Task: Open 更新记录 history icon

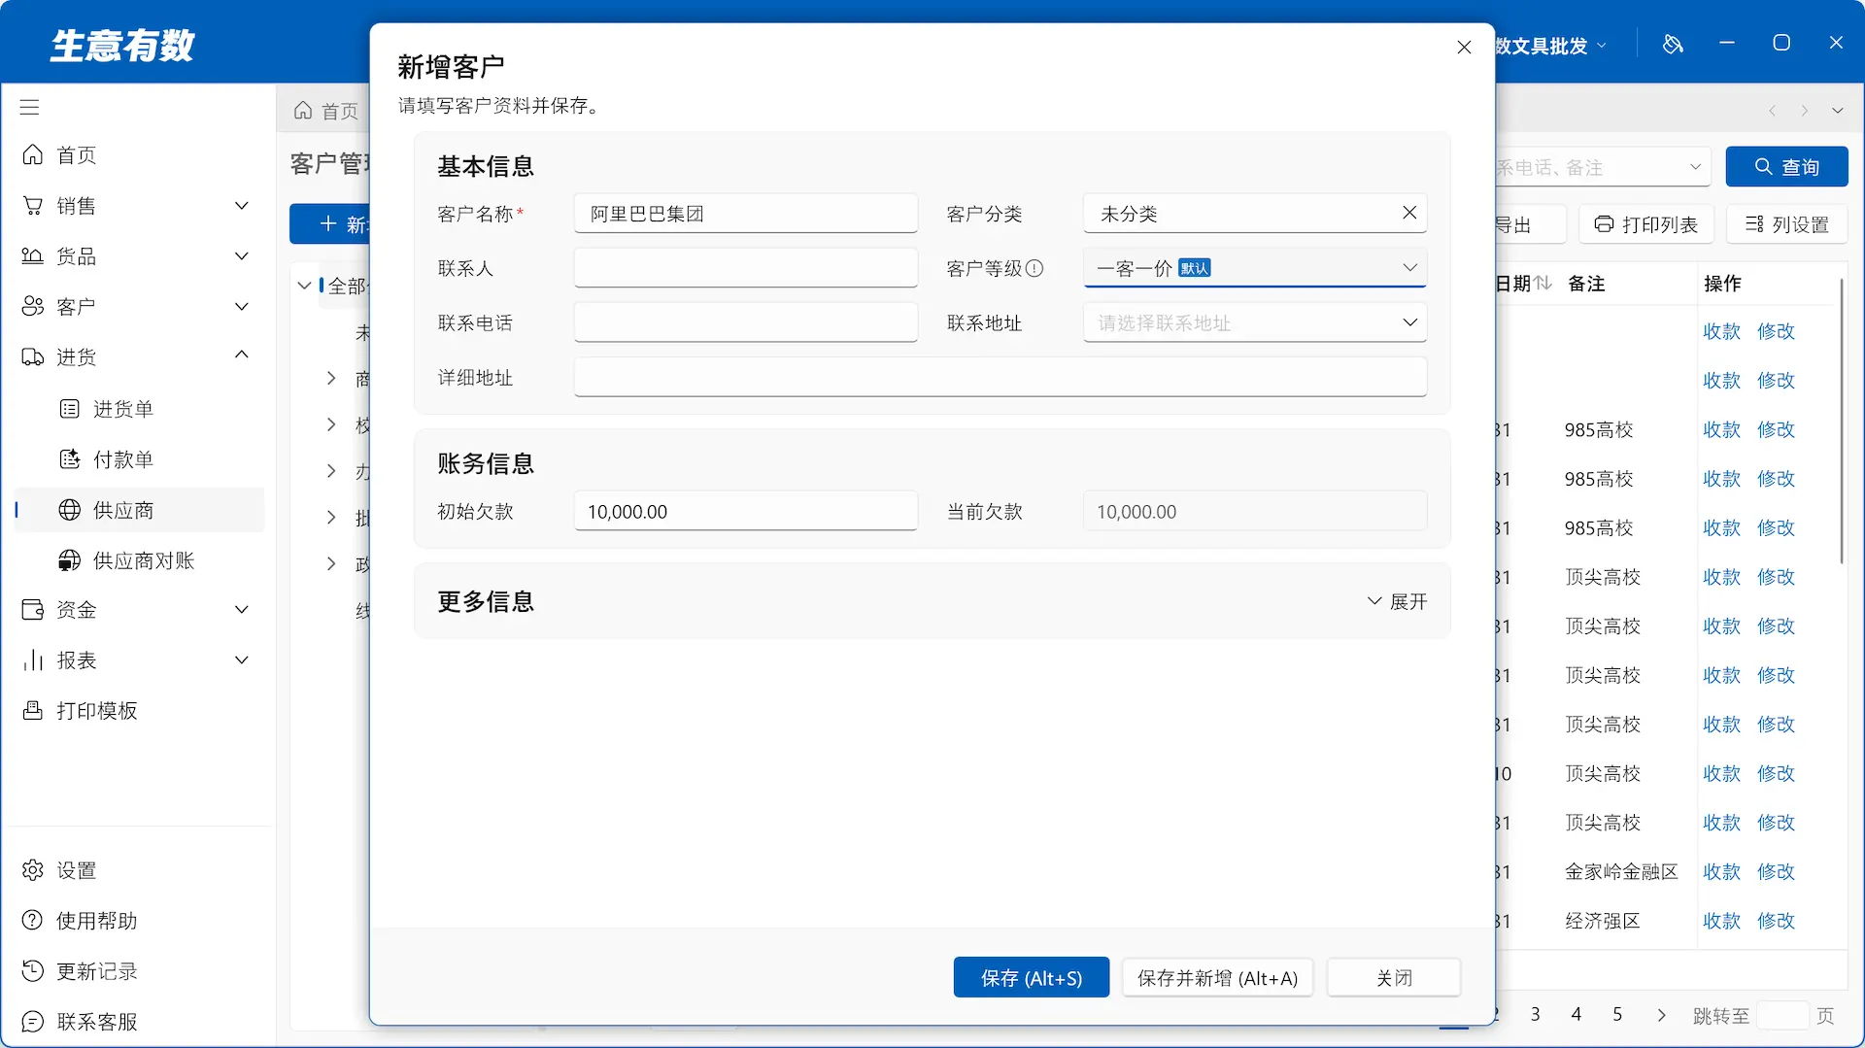Action: tap(33, 971)
